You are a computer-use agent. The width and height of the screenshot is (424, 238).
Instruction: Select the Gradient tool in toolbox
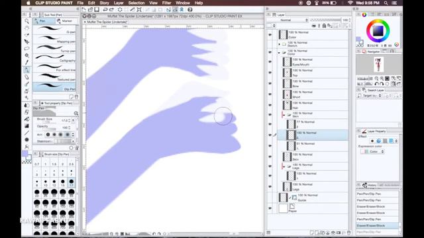(x=26, y=126)
